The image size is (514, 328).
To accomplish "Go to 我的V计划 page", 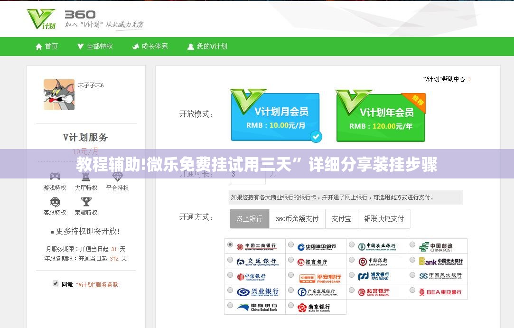I will pyautogui.click(x=207, y=47).
